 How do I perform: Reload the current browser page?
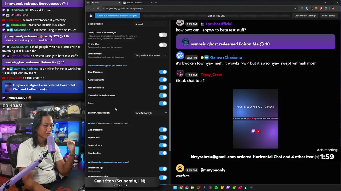(98, 8)
